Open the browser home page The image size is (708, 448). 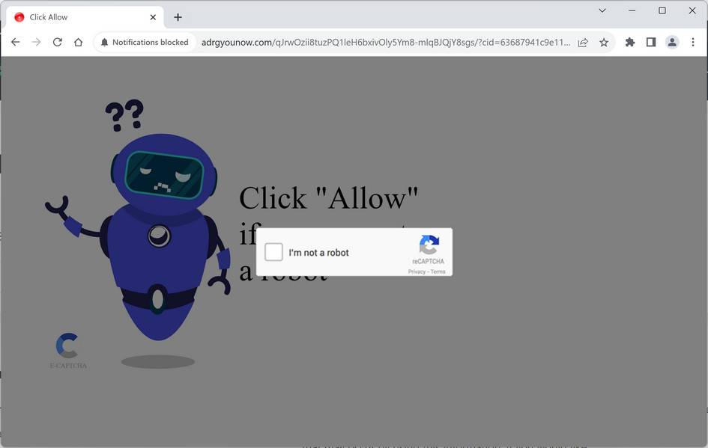(78, 42)
